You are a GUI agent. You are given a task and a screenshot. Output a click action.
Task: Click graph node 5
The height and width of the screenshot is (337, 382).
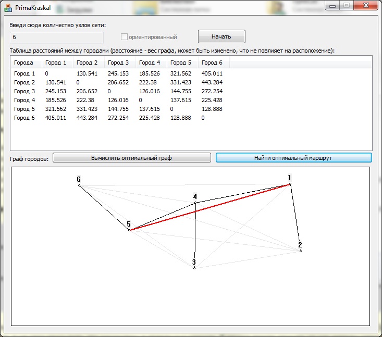click(x=129, y=230)
